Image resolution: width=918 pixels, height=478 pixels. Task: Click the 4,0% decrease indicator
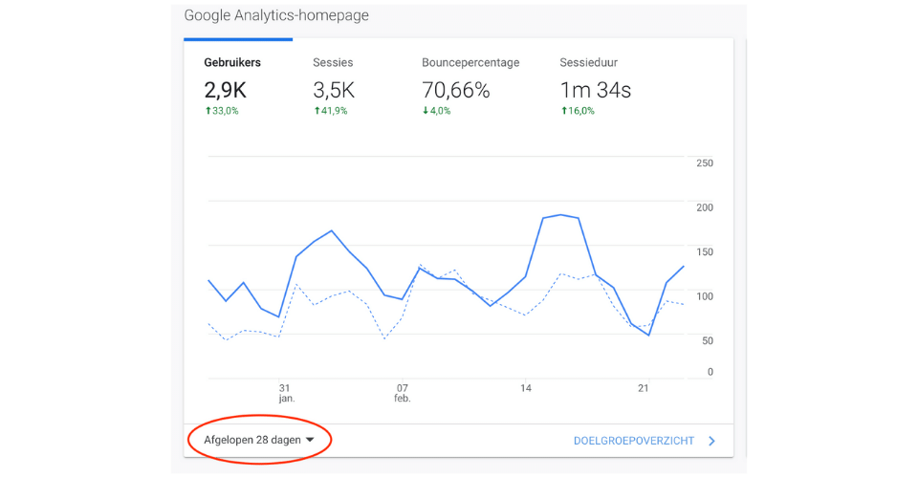pyautogui.click(x=436, y=111)
